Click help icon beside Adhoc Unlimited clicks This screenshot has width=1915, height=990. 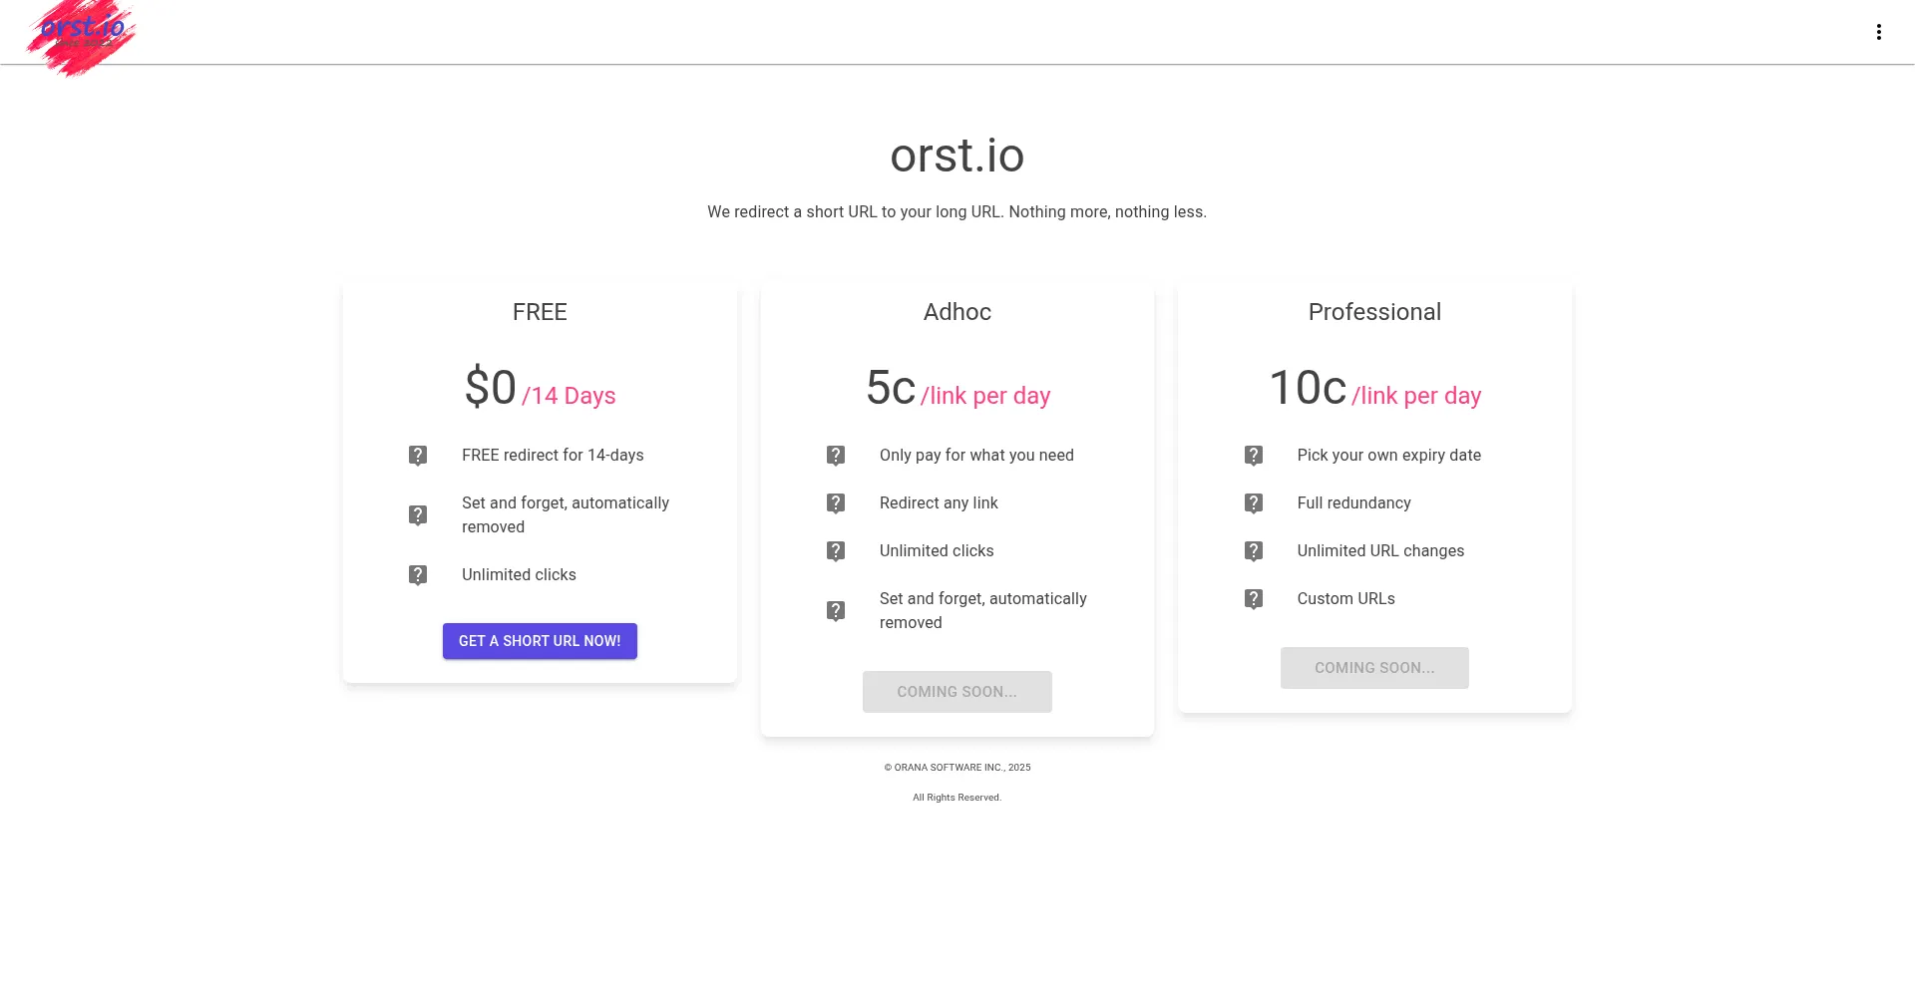pos(836,551)
